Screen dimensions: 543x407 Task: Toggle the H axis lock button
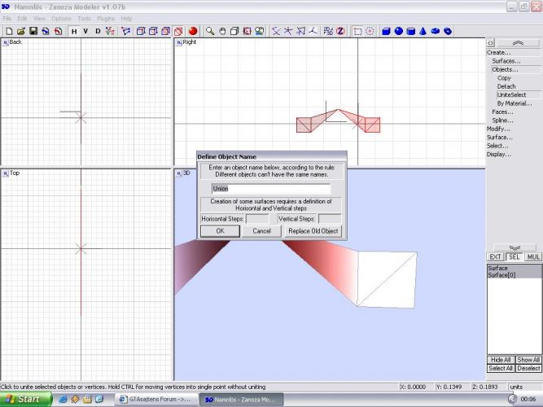click(x=73, y=31)
